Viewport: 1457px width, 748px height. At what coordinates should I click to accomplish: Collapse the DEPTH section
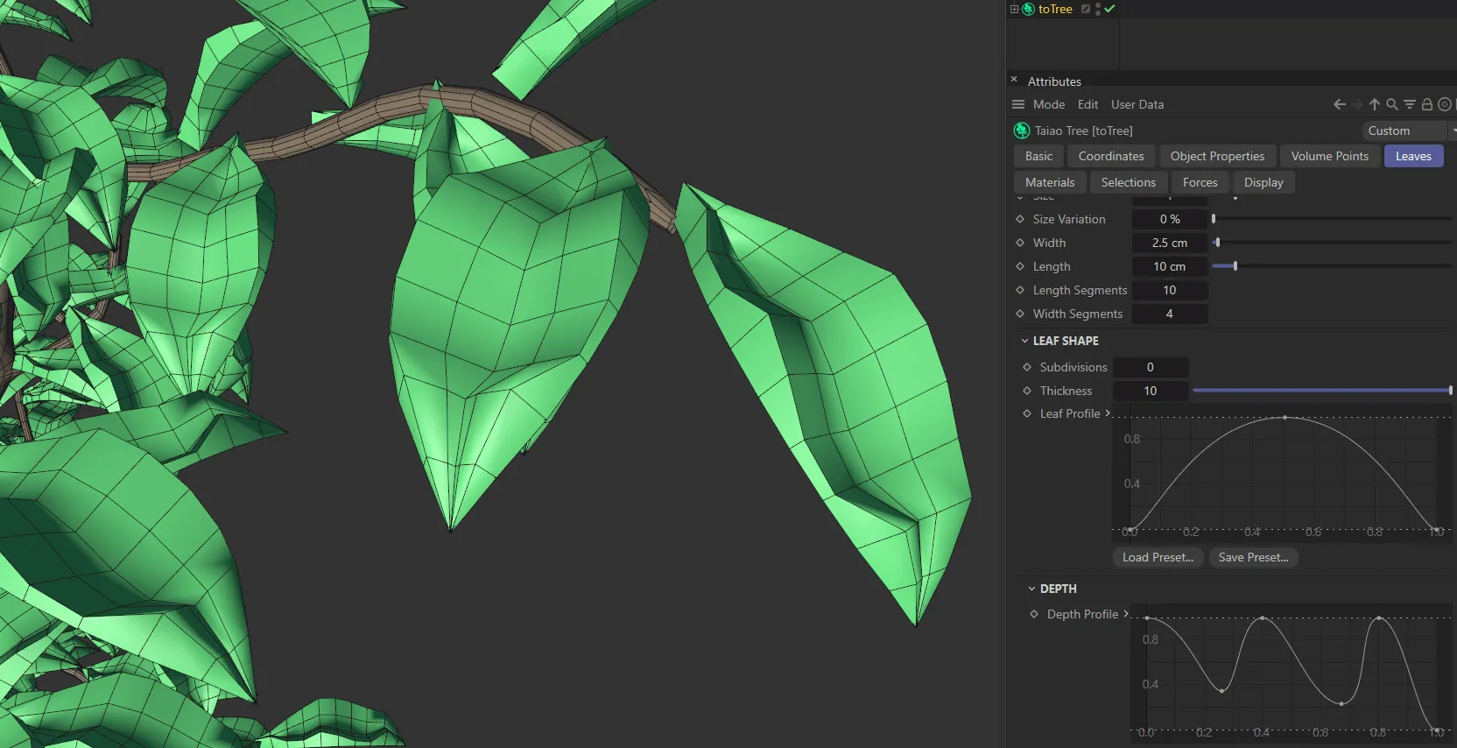coord(1031,589)
